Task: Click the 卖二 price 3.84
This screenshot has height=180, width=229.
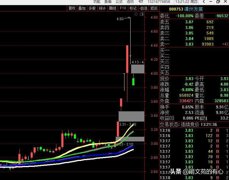Action: 189,39
